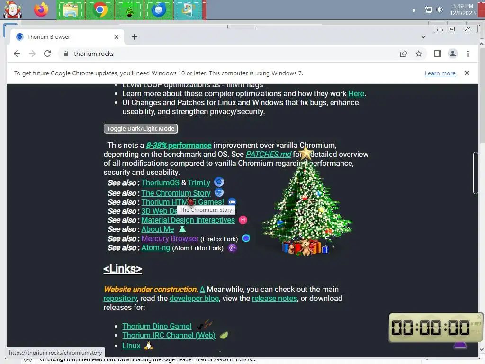The width and height of the screenshot is (485, 364).
Task: Open the network tray icon
Action: 428,9
